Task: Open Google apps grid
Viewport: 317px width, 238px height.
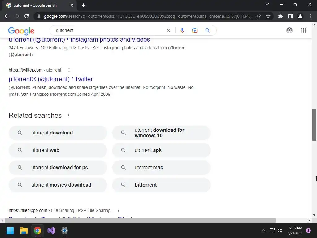Action: pos(303,30)
